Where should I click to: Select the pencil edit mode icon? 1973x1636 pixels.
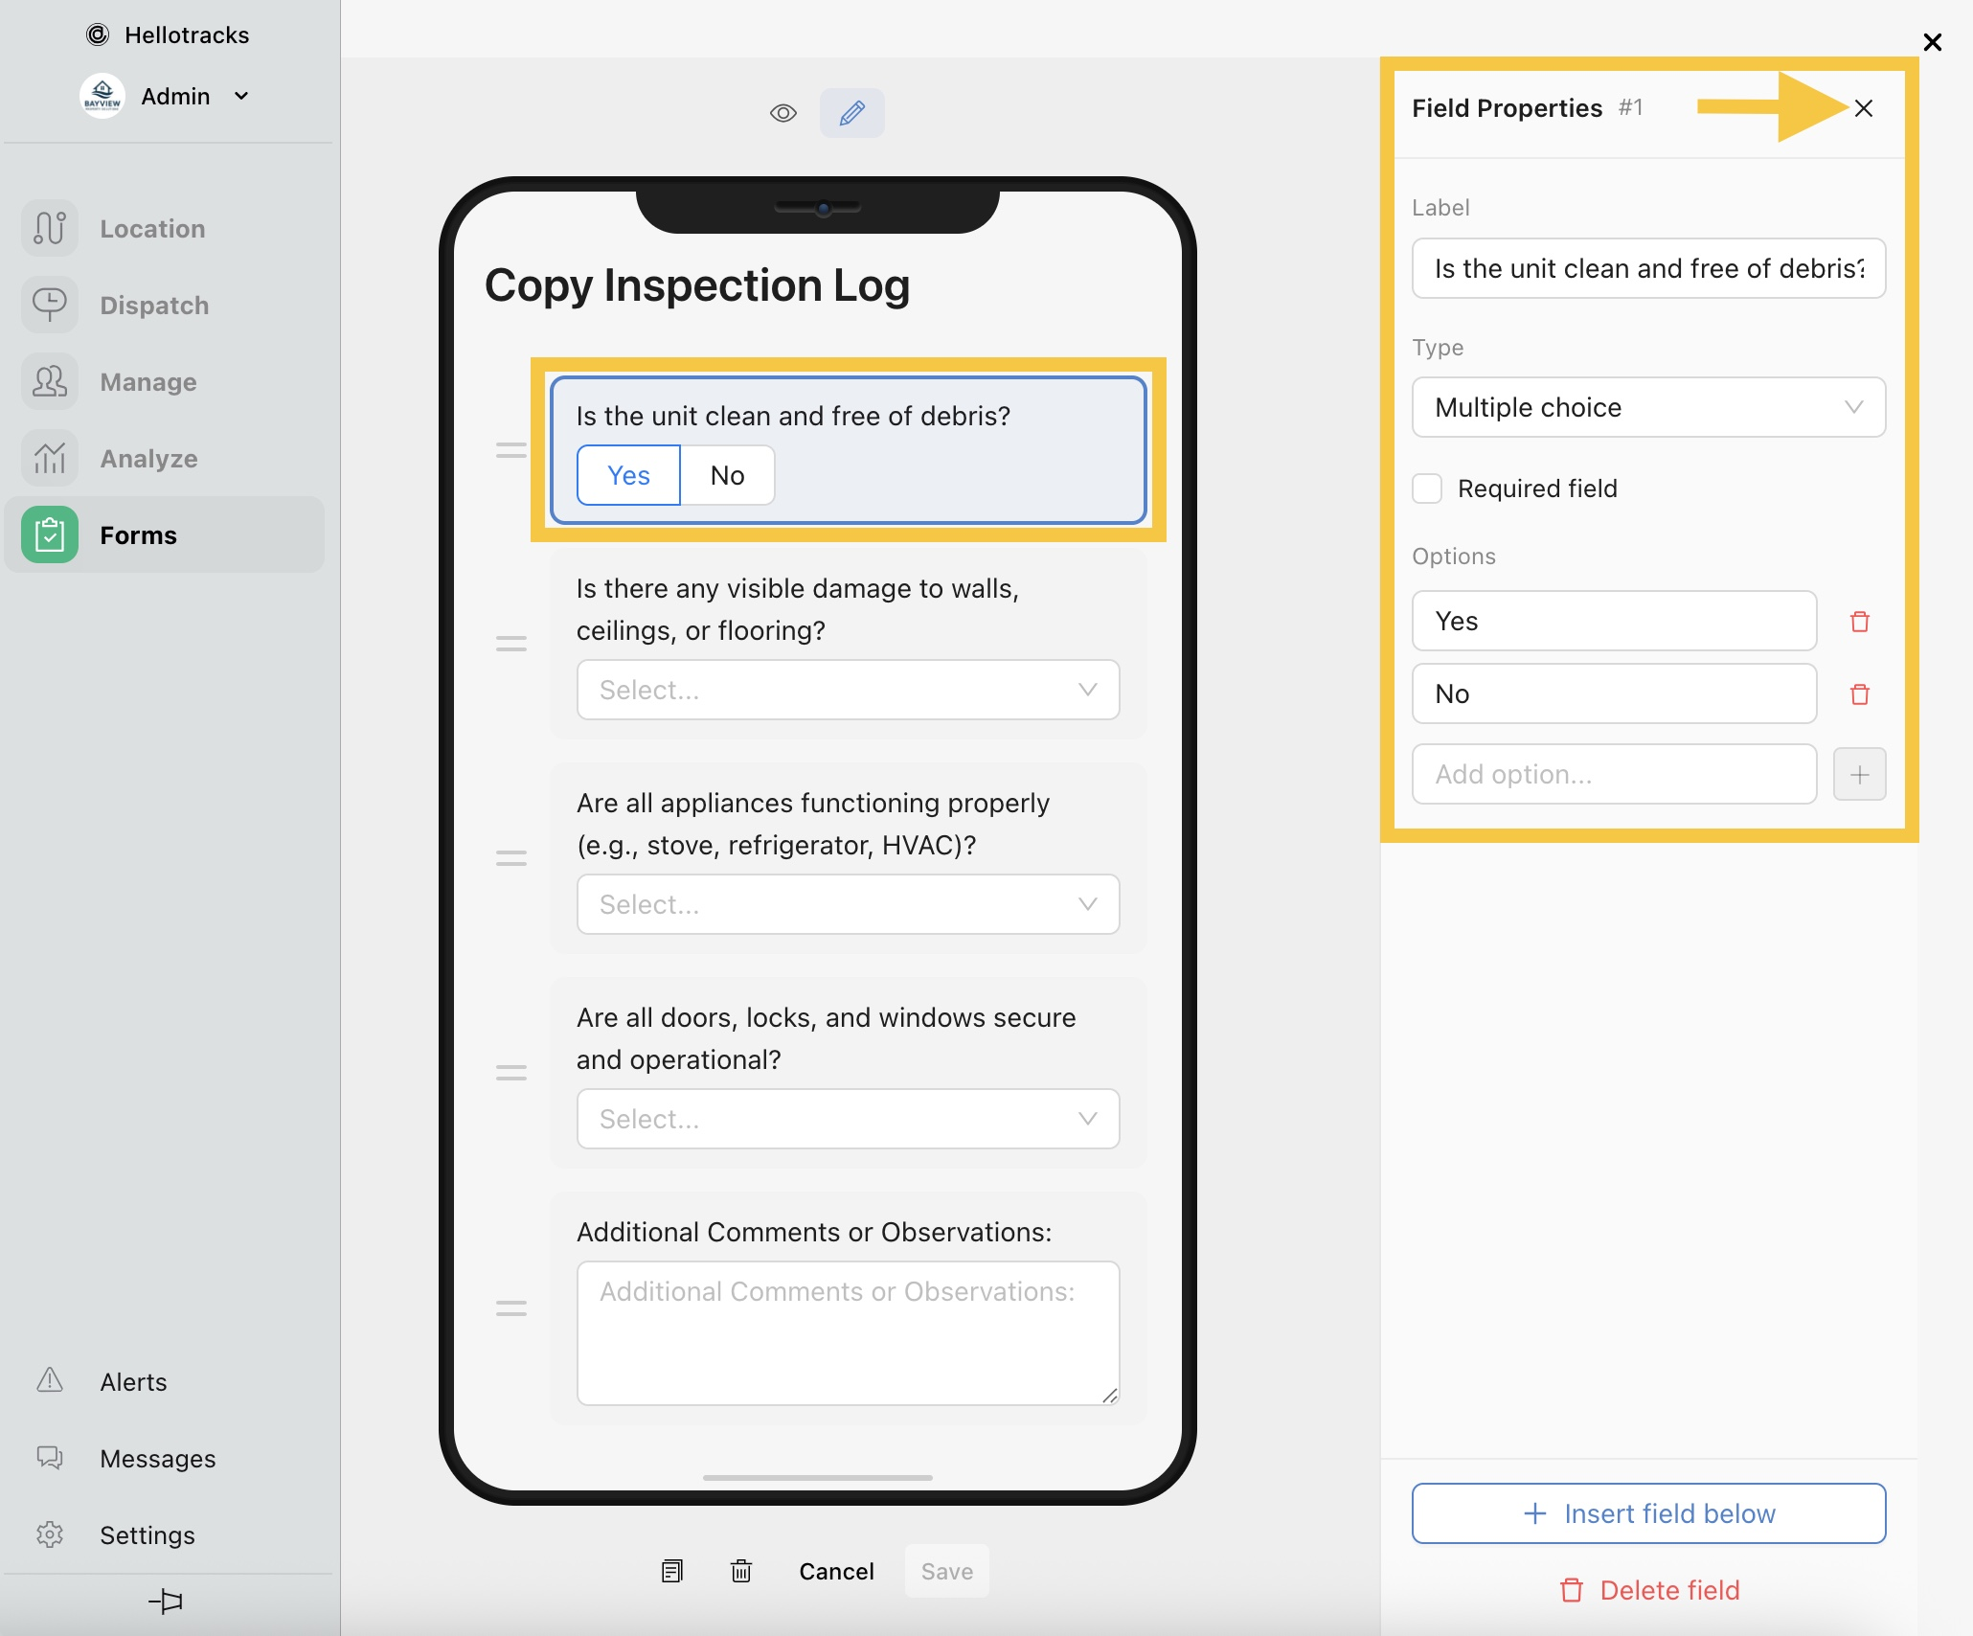[x=851, y=113]
